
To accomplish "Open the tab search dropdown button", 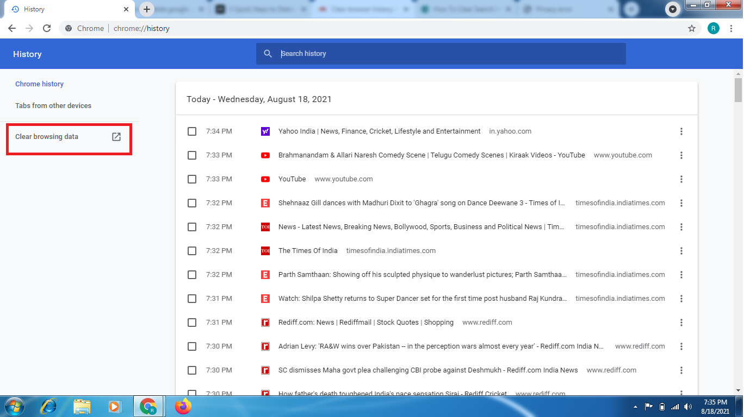I will click(673, 9).
